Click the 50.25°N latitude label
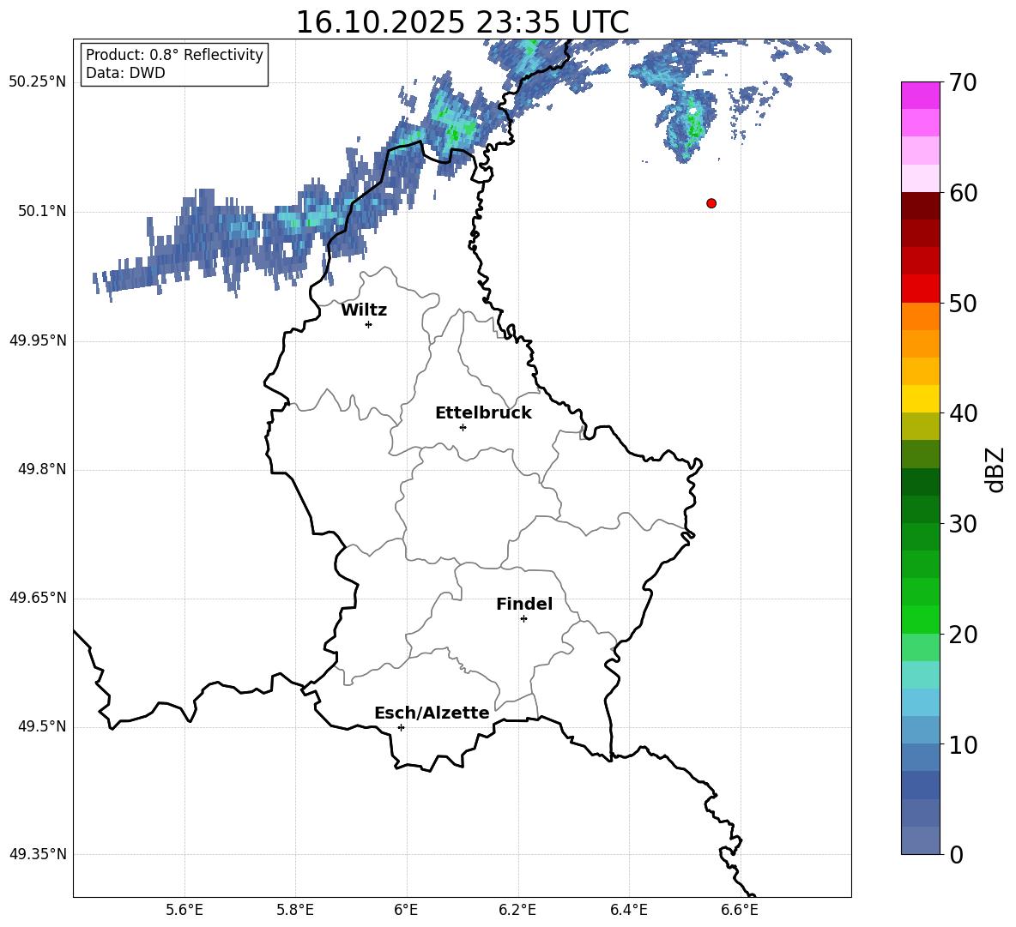 tap(38, 81)
